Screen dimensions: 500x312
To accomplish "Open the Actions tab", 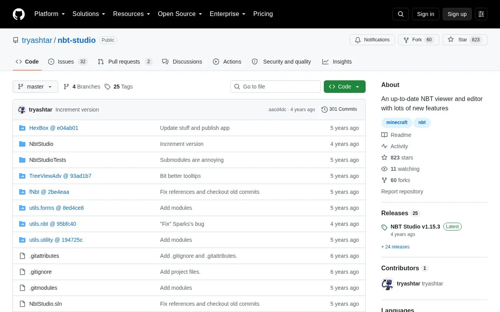I will pos(227,62).
